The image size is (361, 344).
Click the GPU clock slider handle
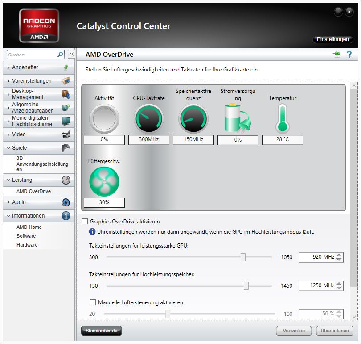coord(243,257)
